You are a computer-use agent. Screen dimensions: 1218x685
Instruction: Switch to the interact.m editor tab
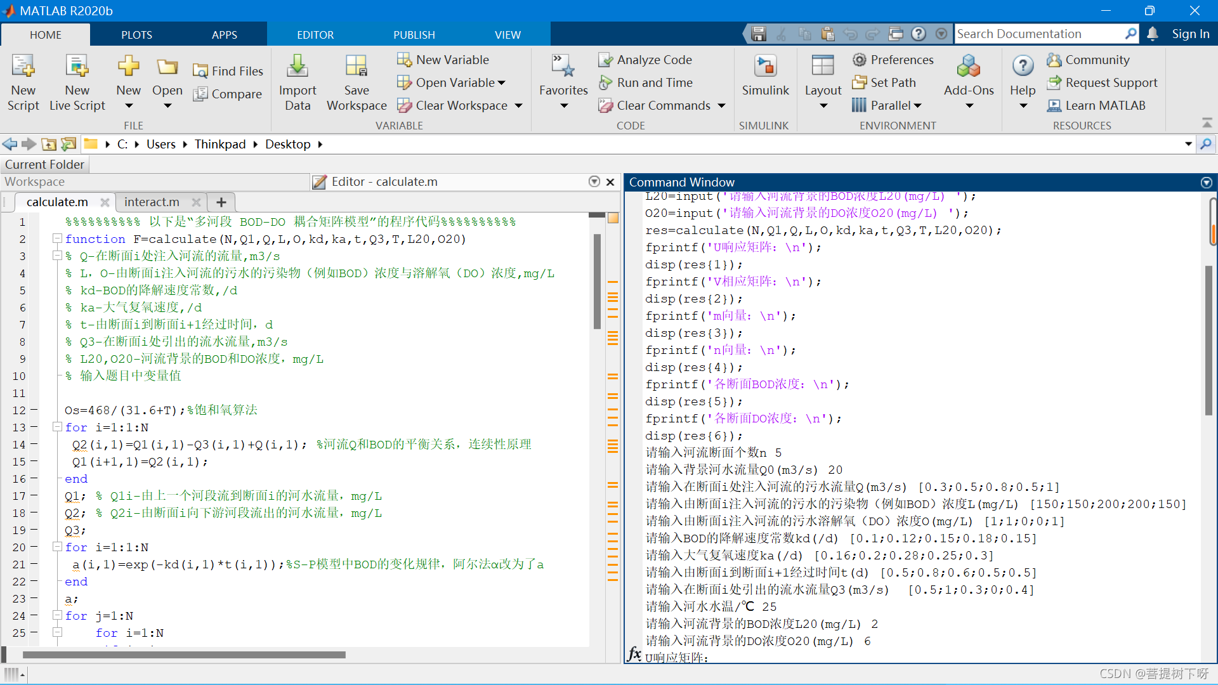(x=152, y=202)
